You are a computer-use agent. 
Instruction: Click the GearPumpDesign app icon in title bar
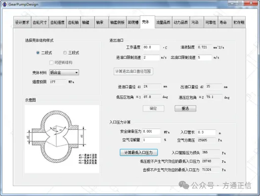(4, 4)
